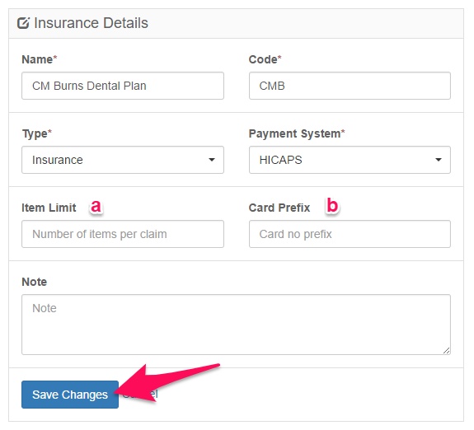The image size is (474, 430).
Task: Click inside the Note text area
Action: pos(236,325)
